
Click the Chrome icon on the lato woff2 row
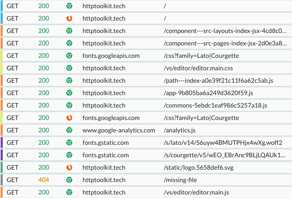(69, 143)
